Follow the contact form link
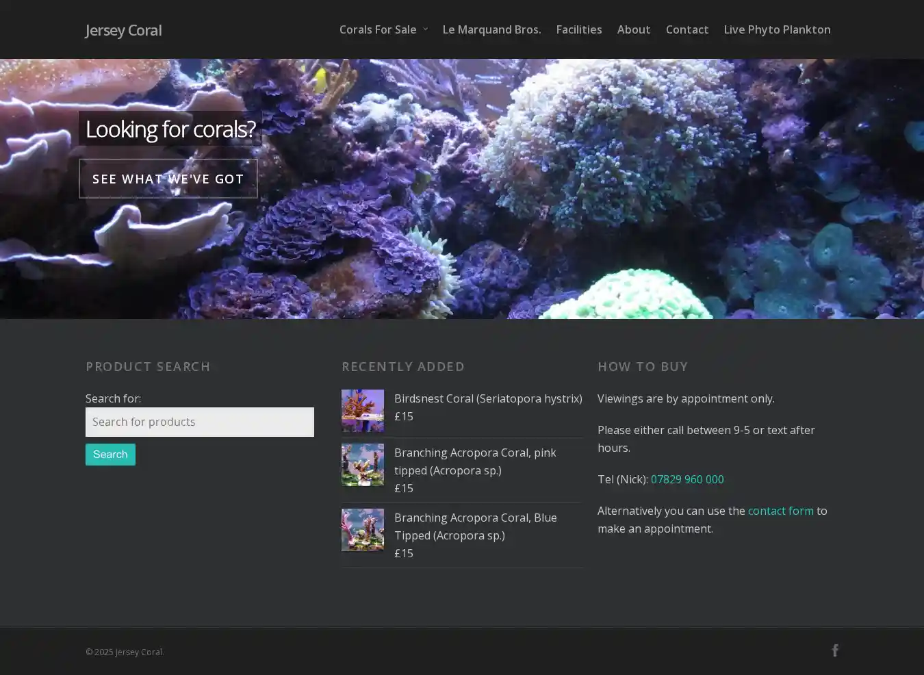Image resolution: width=924 pixels, height=675 pixels. pos(780,511)
